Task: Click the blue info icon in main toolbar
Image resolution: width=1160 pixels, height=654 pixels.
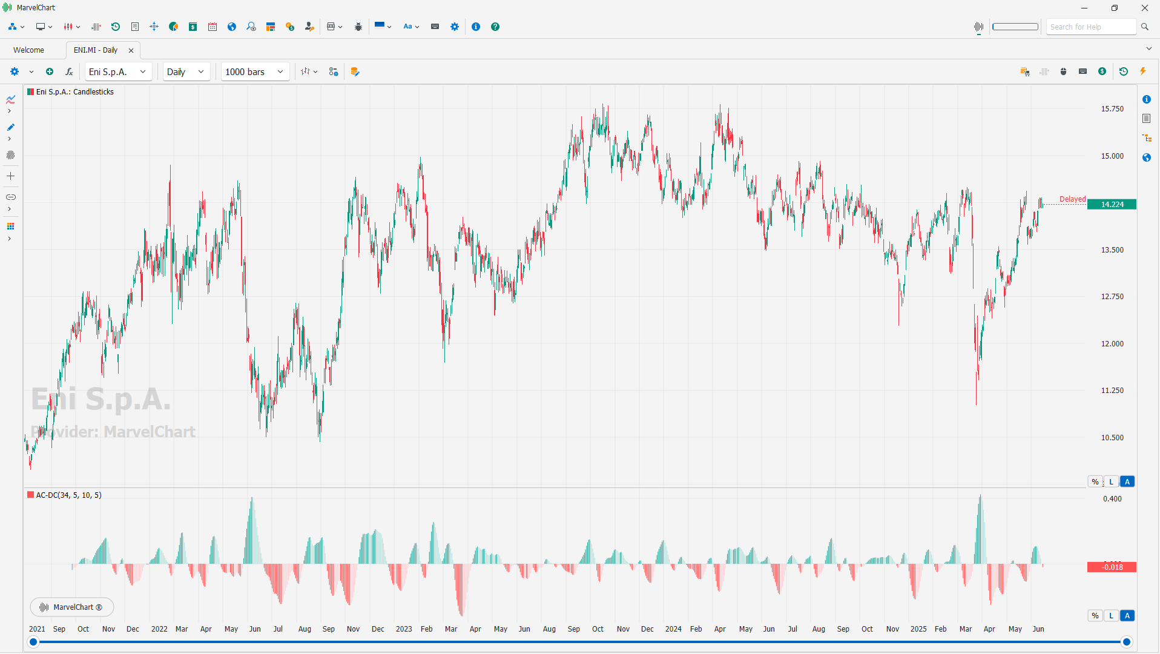Action: (x=476, y=27)
